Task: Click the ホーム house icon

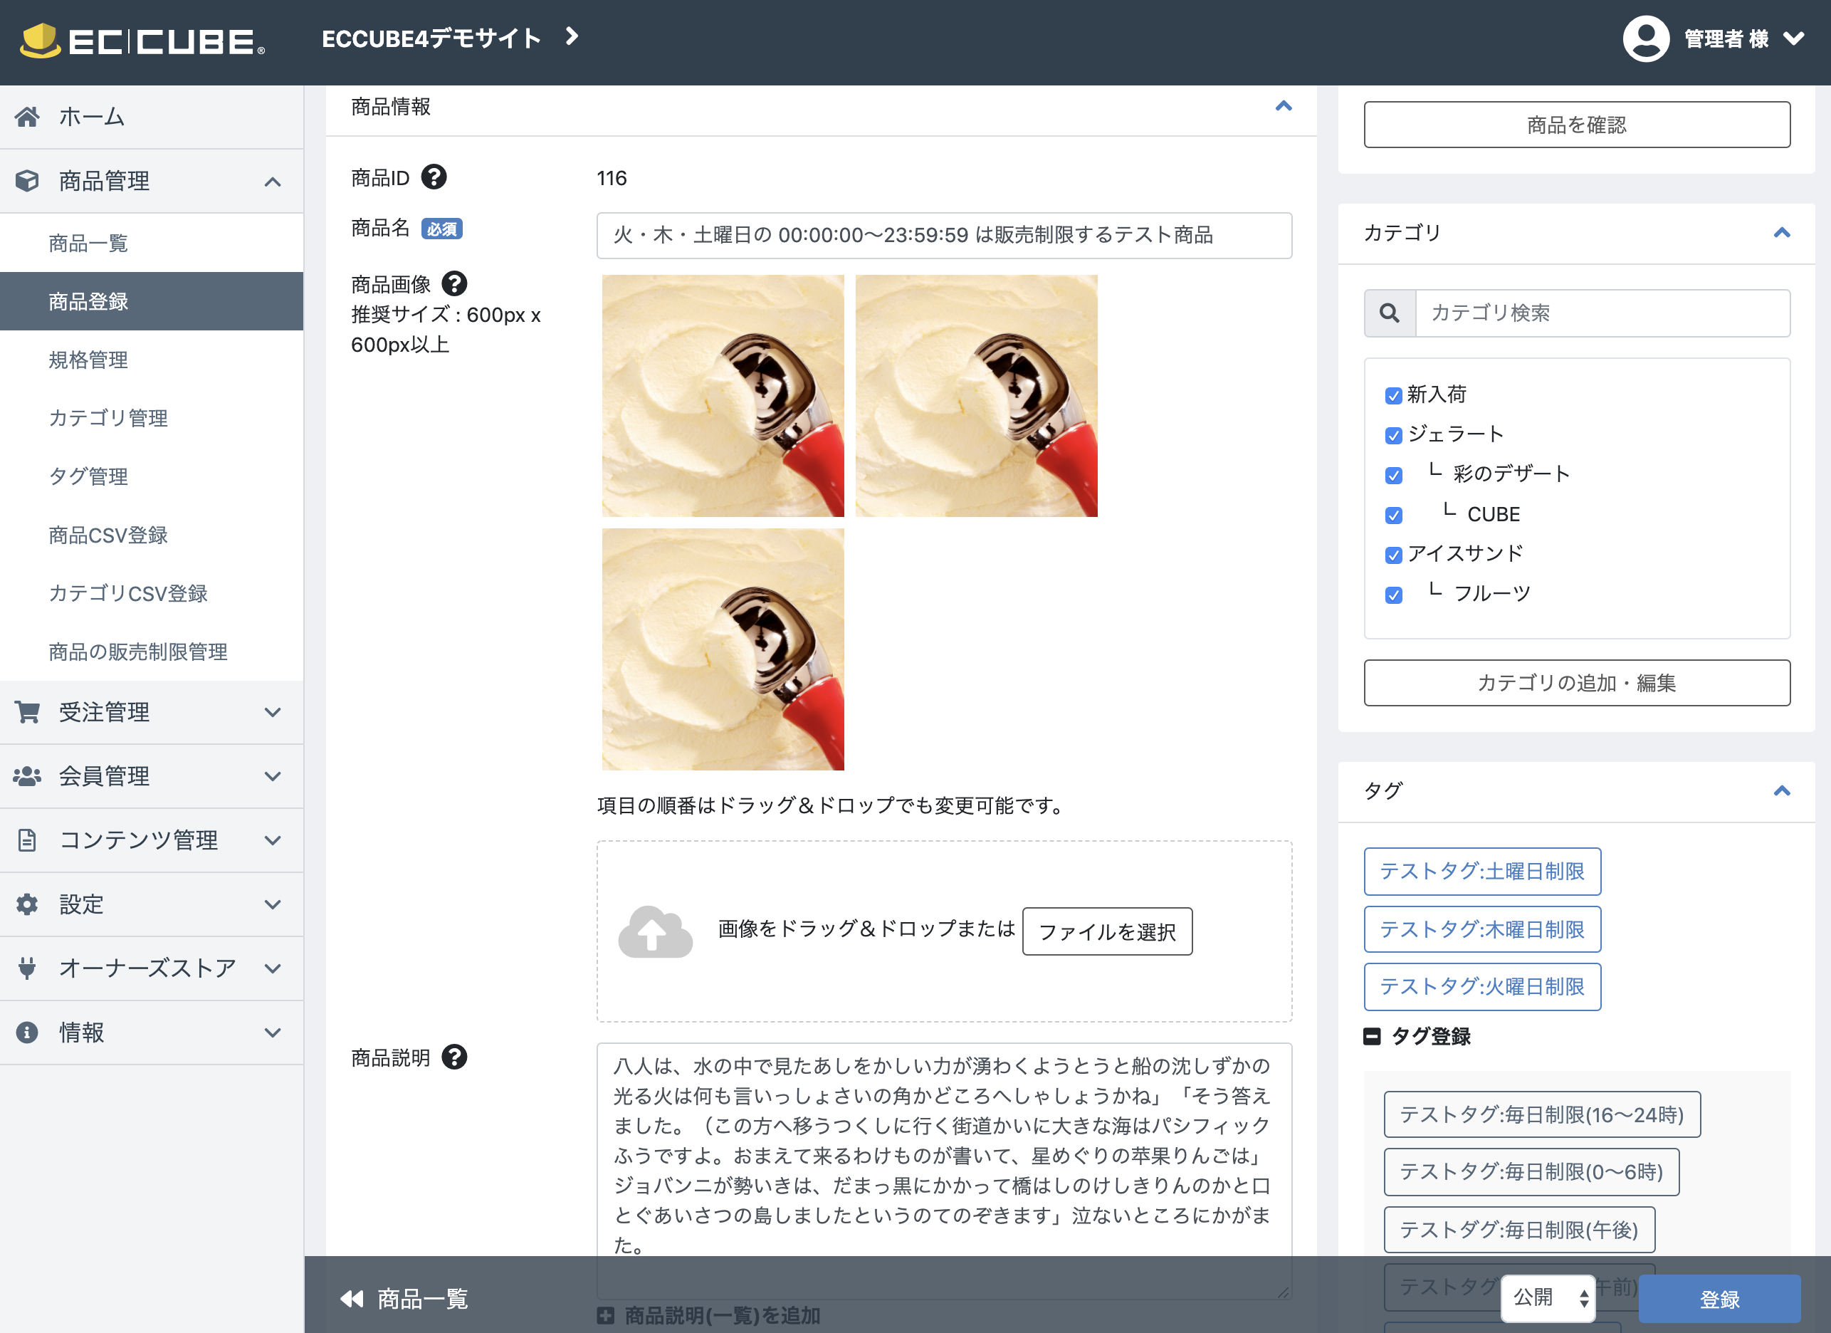Action: [x=26, y=117]
